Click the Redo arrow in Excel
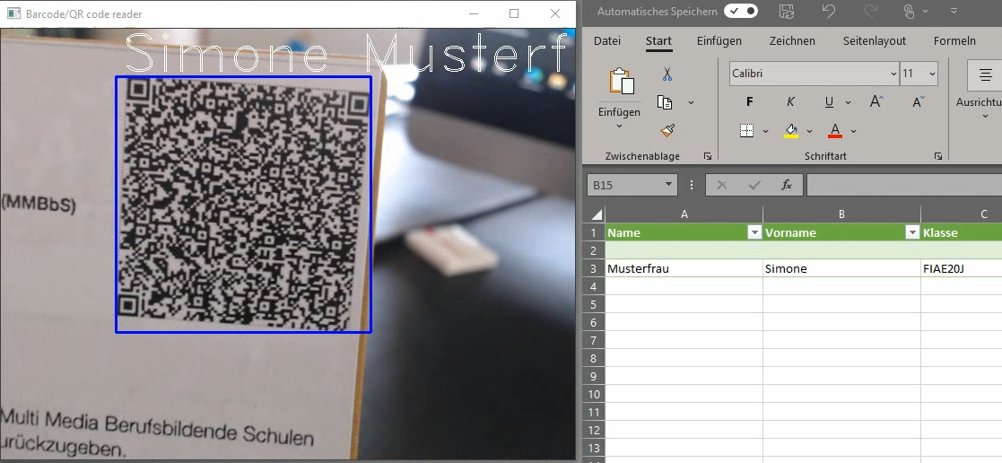The image size is (1002, 463). [x=870, y=11]
